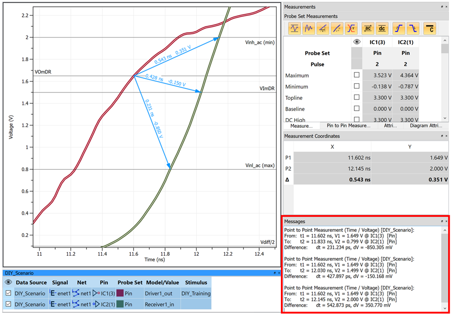Enable the Minimum measurement checkbox

[x=357, y=86]
